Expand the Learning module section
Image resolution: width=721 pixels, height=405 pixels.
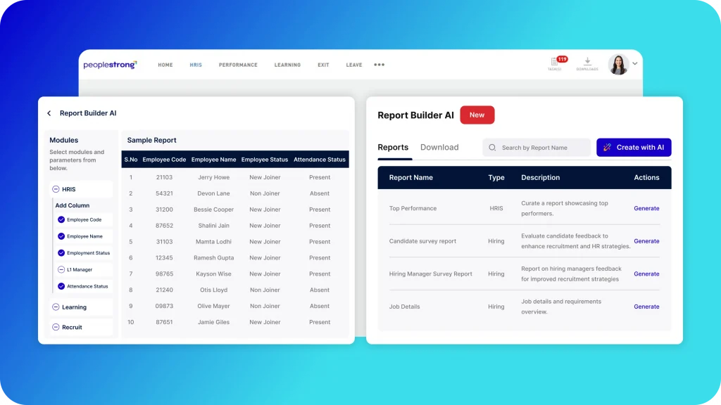56,307
